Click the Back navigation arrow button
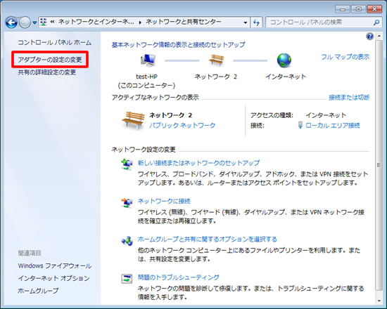387x309 pixels. 11,22
